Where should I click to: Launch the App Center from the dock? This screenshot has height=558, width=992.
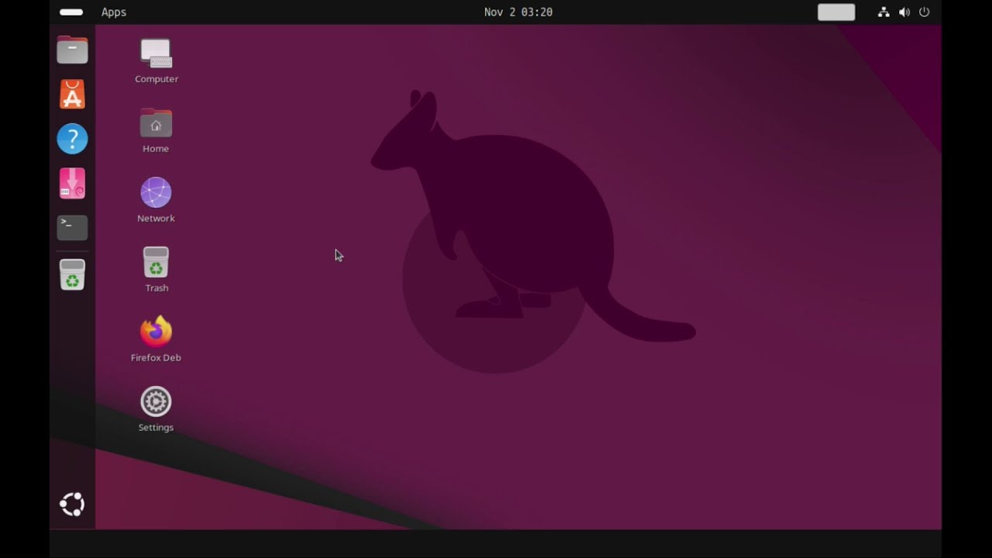pos(72,95)
